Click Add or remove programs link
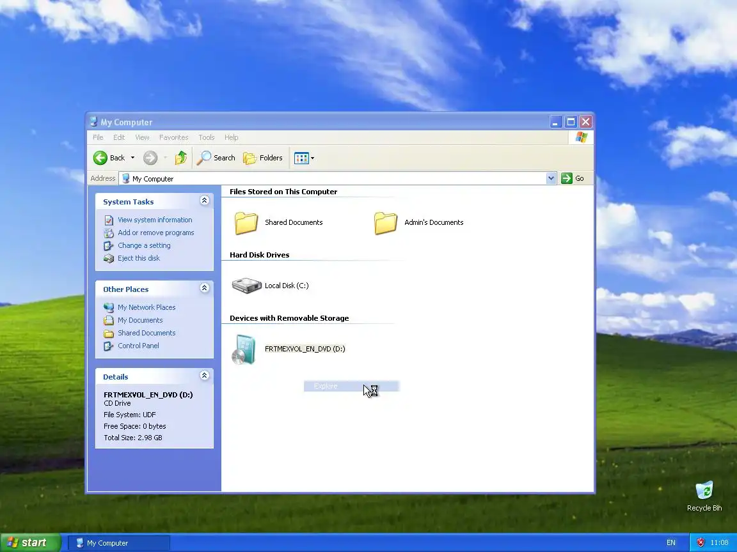The width and height of the screenshot is (737, 552). [155, 233]
